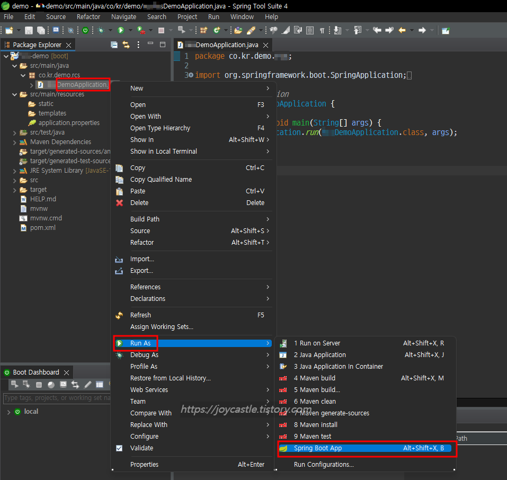Screen dimensions: 507x480
Task: Open the console monitor toolbar icon
Action: (56, 30)
